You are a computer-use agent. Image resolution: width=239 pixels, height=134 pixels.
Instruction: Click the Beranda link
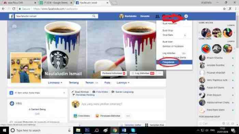pos(145,16)
